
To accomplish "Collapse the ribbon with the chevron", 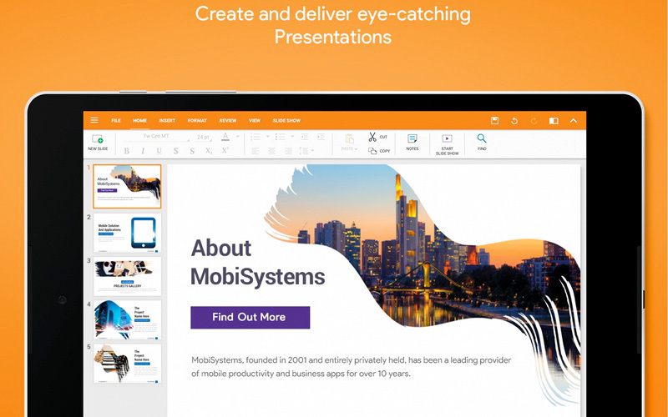I will [573, 121].
